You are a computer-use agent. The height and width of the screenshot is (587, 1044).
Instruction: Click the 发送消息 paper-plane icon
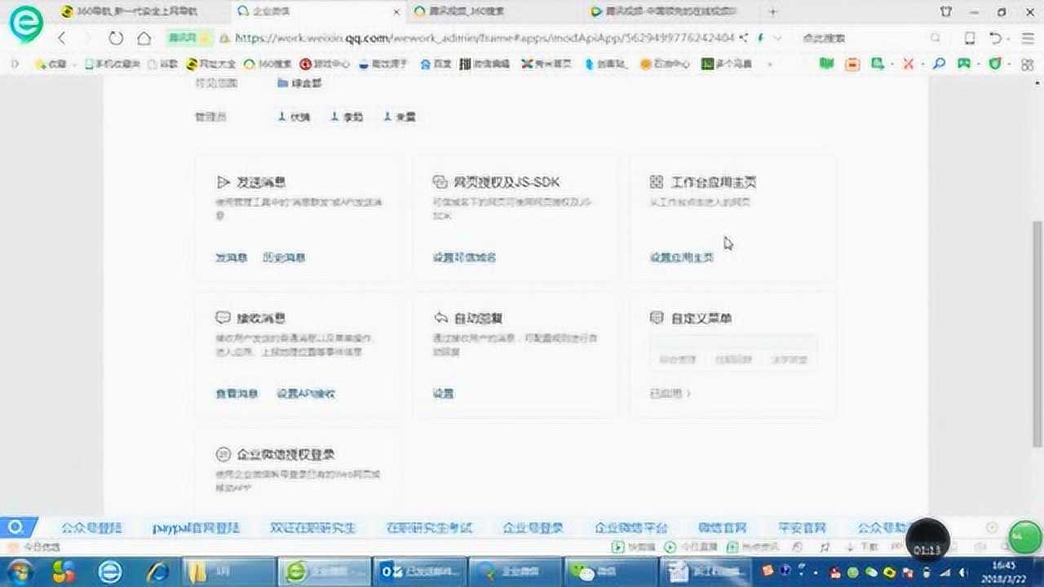tap(223, 183)
